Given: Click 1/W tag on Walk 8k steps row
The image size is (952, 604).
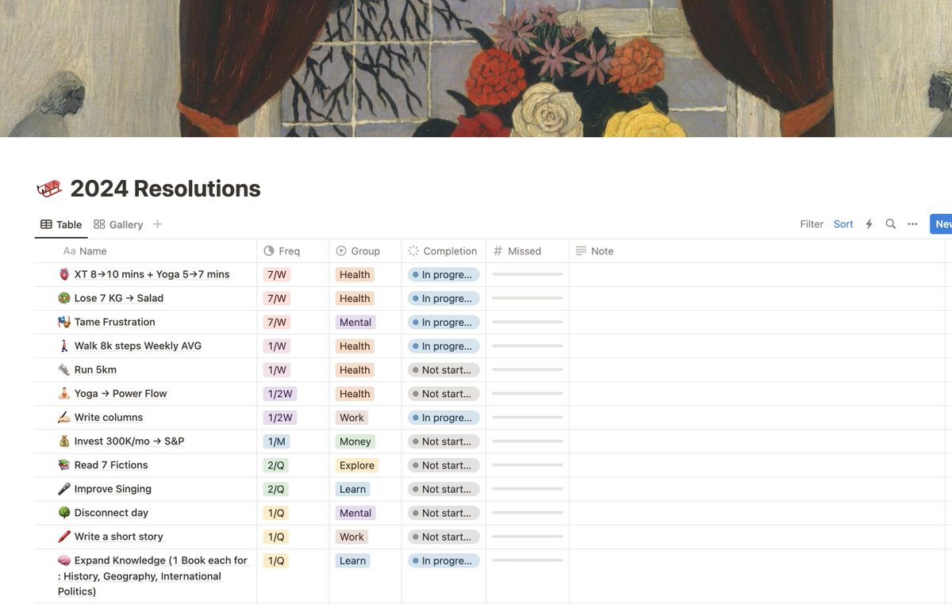Looking at the screenshot, I should (277, 346).
